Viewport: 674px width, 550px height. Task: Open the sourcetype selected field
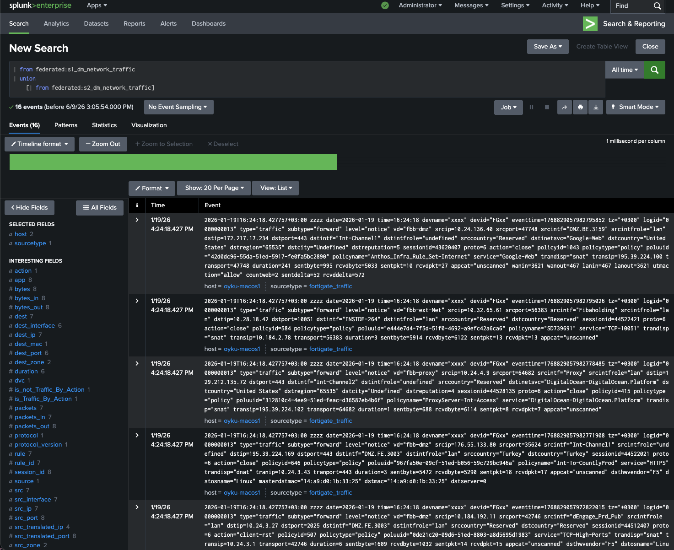coord(30,243)
